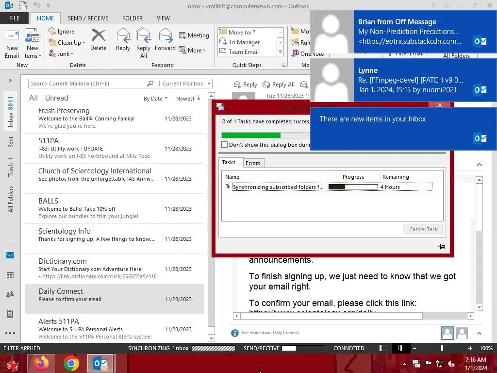Forward the message from the ribbon
The width and height of the screenshot is (497, 373).
165,40
